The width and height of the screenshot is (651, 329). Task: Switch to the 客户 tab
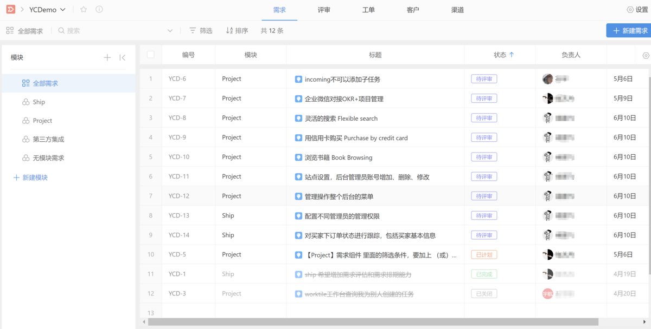pyautogui.click(x=413, y=9)
